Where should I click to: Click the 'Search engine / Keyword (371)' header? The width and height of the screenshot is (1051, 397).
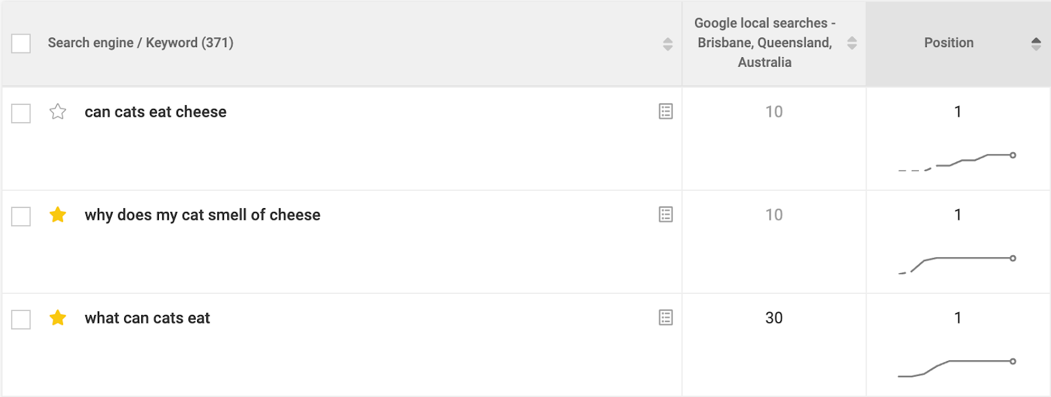(141, 43)
